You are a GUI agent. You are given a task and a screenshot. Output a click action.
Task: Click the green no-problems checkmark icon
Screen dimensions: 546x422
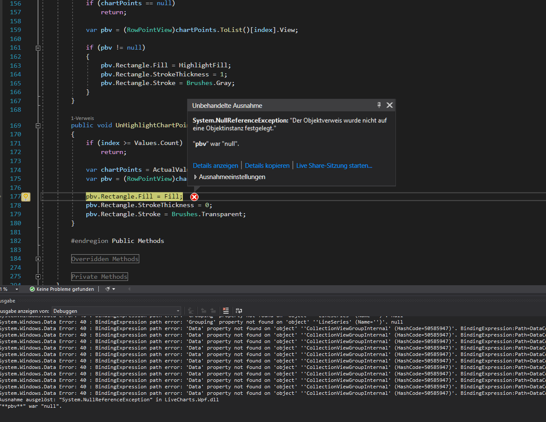(32, 289)
